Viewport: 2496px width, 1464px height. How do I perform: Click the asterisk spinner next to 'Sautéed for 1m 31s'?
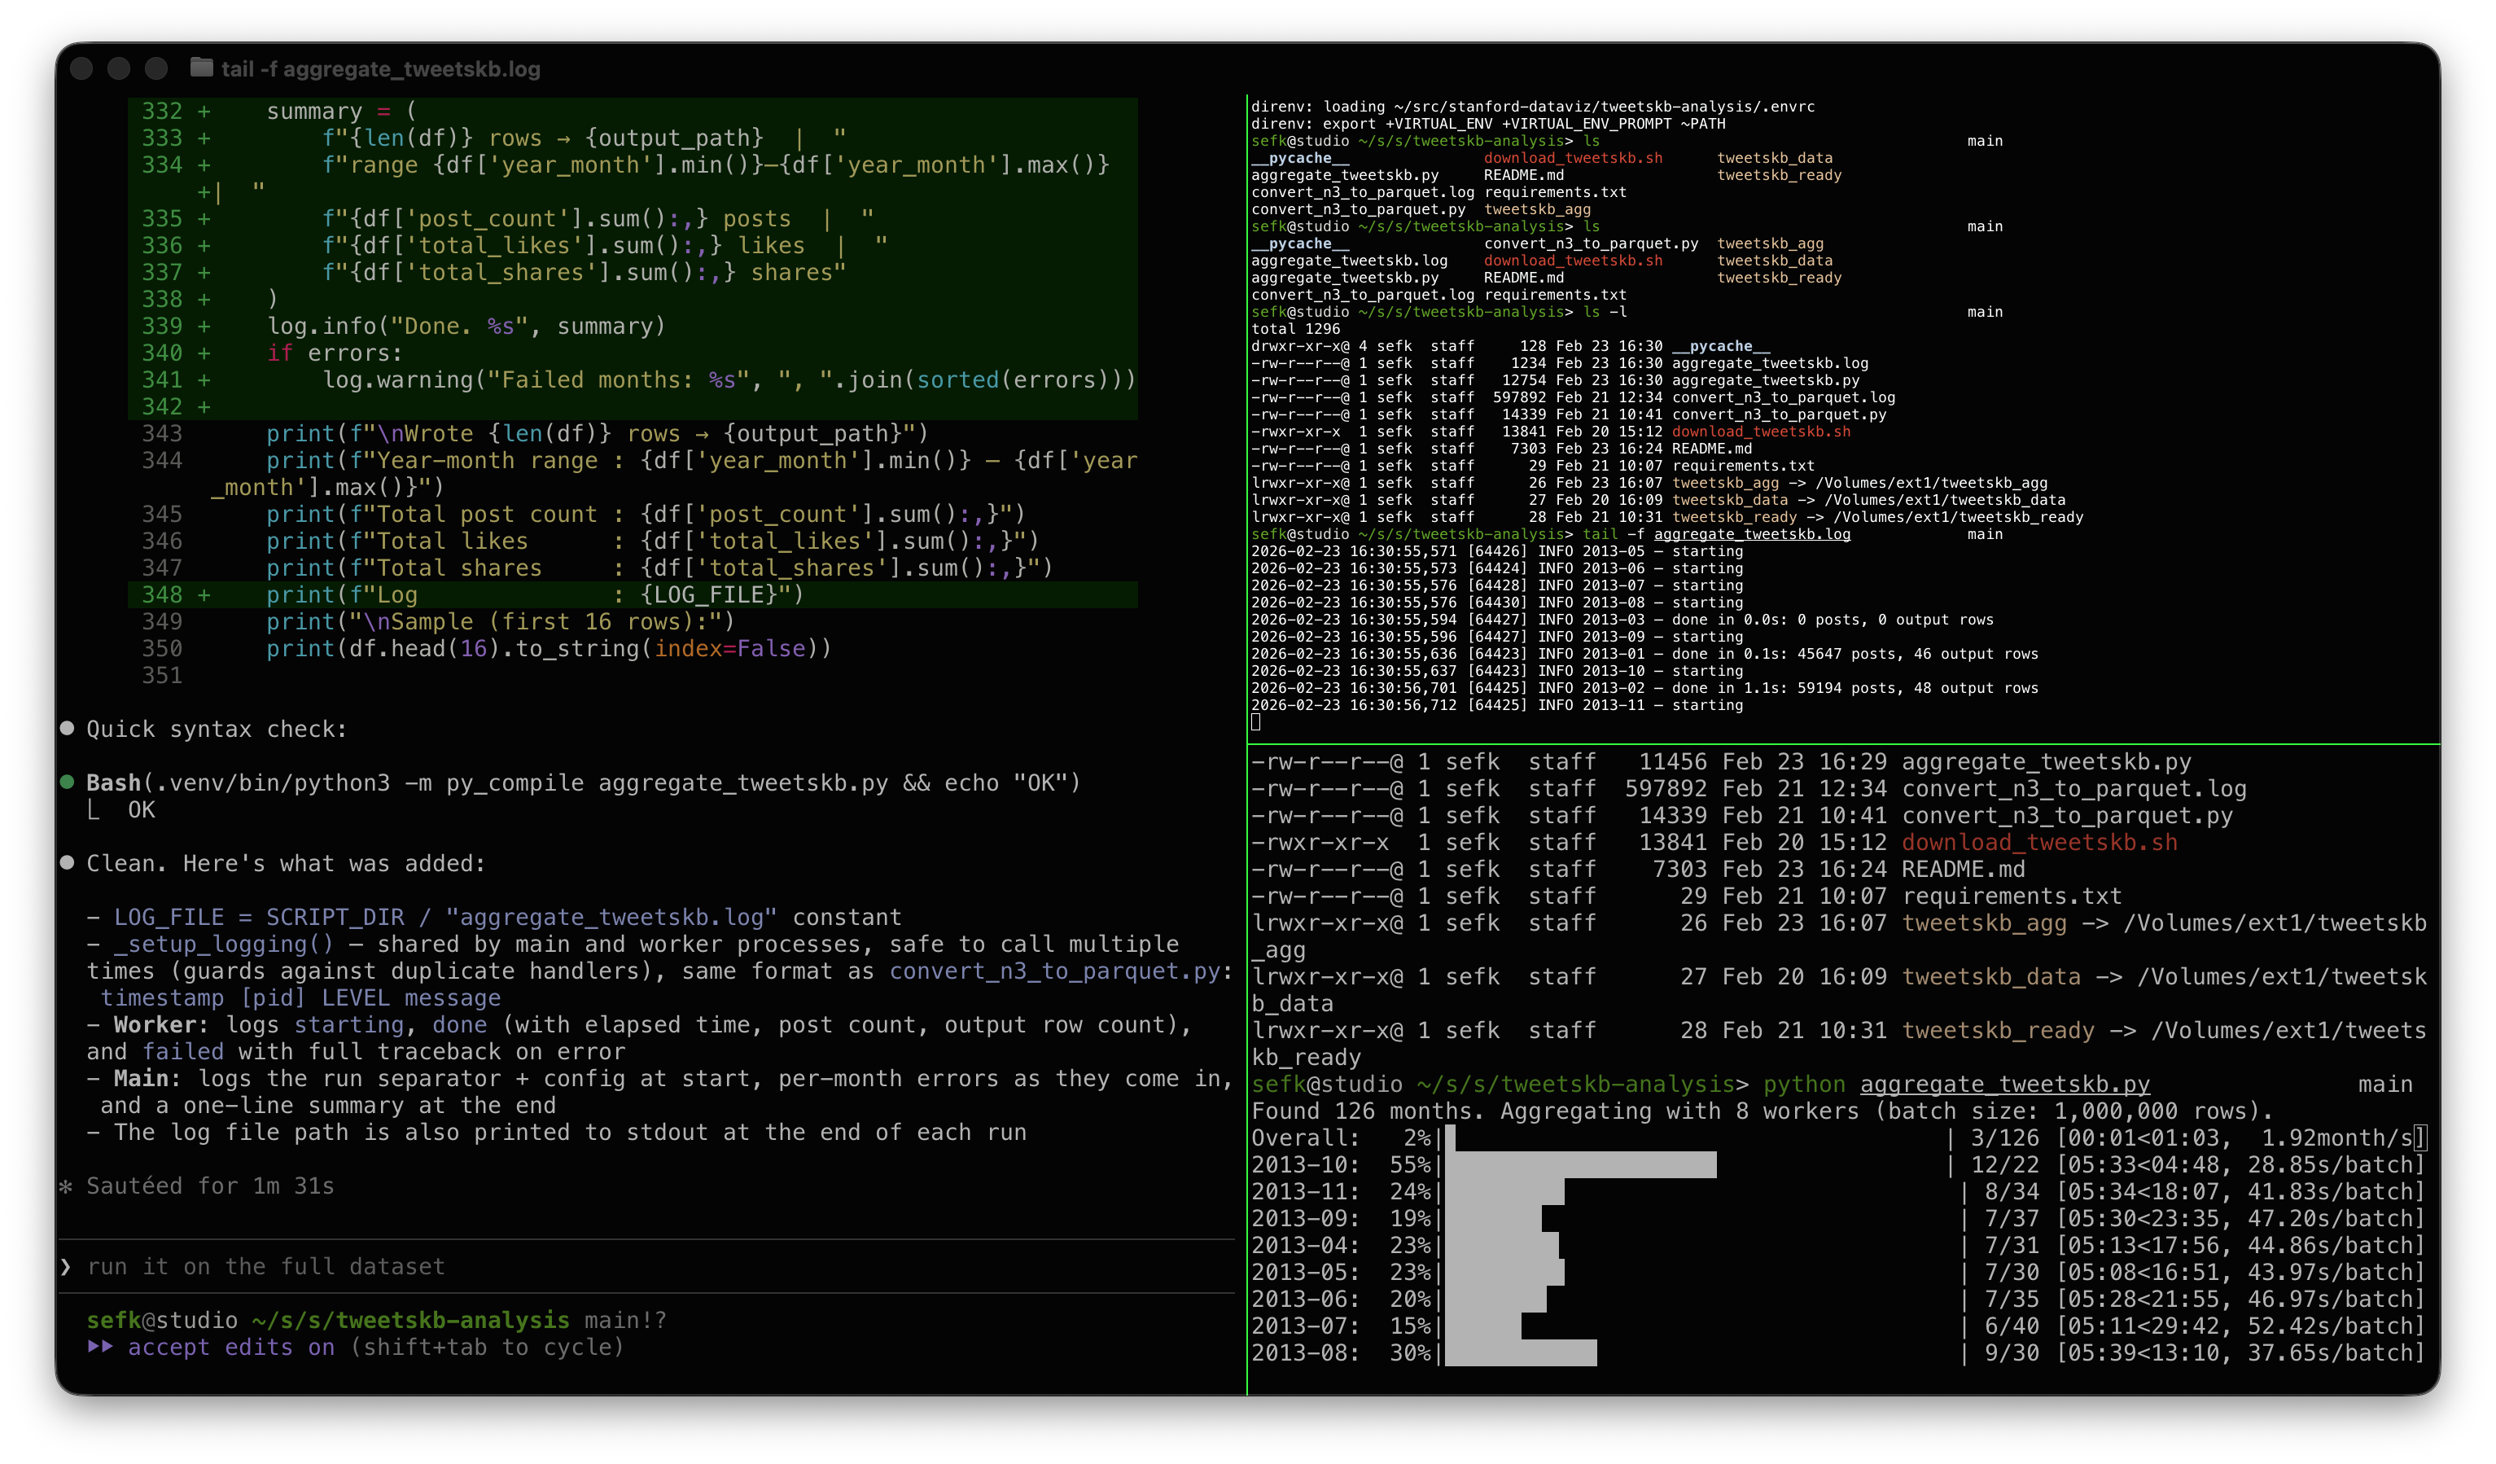tap(67, 1186)
